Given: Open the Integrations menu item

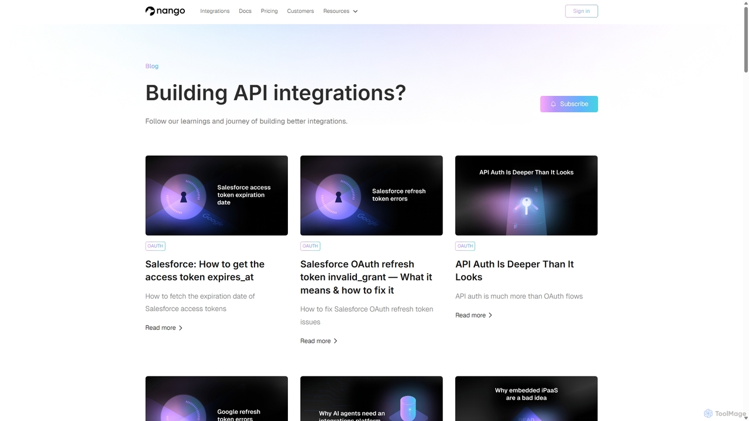Looking at the screenshot, I should (x=215, y=11).
